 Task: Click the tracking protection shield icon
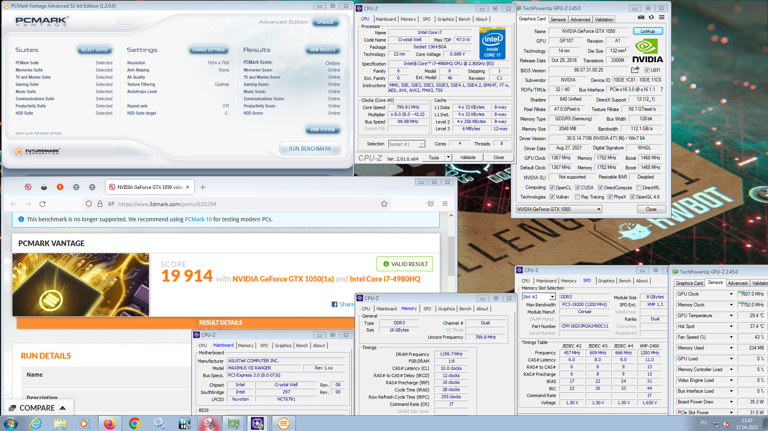(89, 204)
